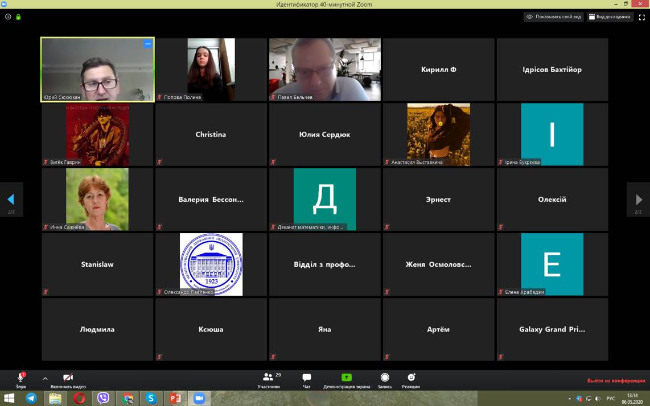Leave meeting via Выйти из конференции

[616, 380]
